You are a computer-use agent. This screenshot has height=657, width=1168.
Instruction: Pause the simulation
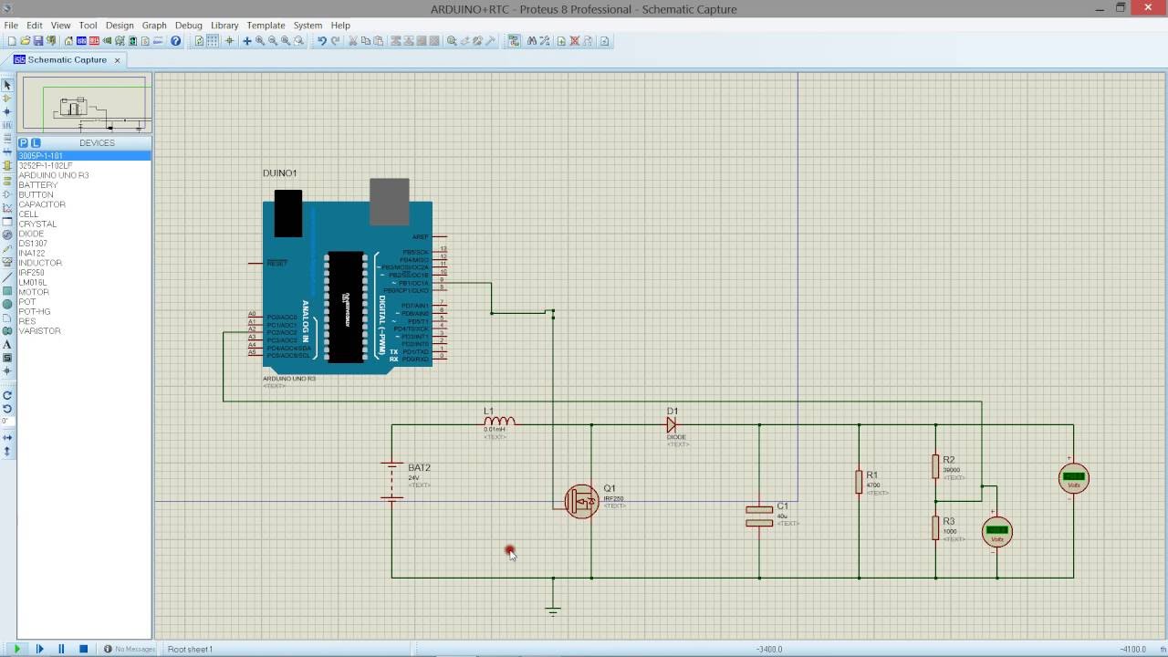(x=61, y=649)
